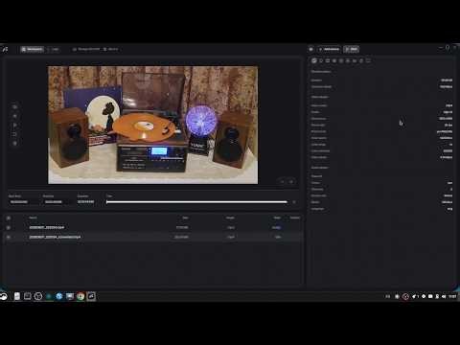Screen dimensions: 460x345
Task: Select the third icon in the details icon row
Action: pos(328,60)
